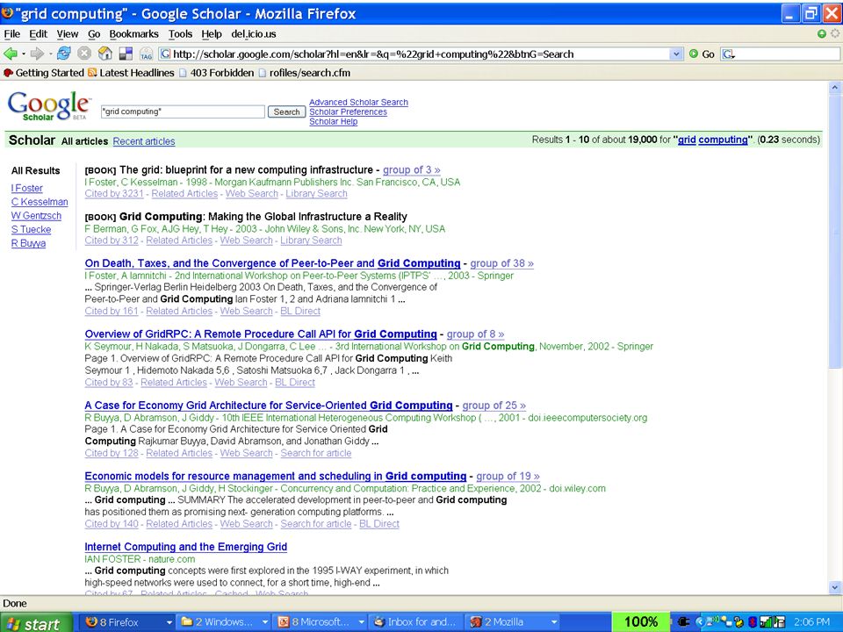
Task: Click 'Cited by 3231' link
Action: 114,193
